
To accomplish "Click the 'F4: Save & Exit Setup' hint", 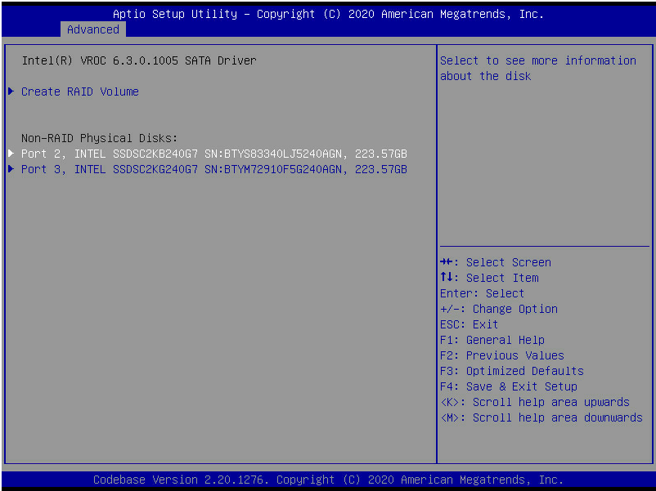I will click(x=509, y=386).
